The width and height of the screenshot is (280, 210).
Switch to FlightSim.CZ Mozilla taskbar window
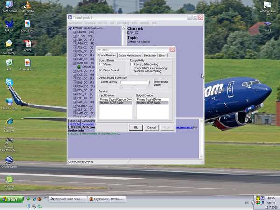pos(106,199)
